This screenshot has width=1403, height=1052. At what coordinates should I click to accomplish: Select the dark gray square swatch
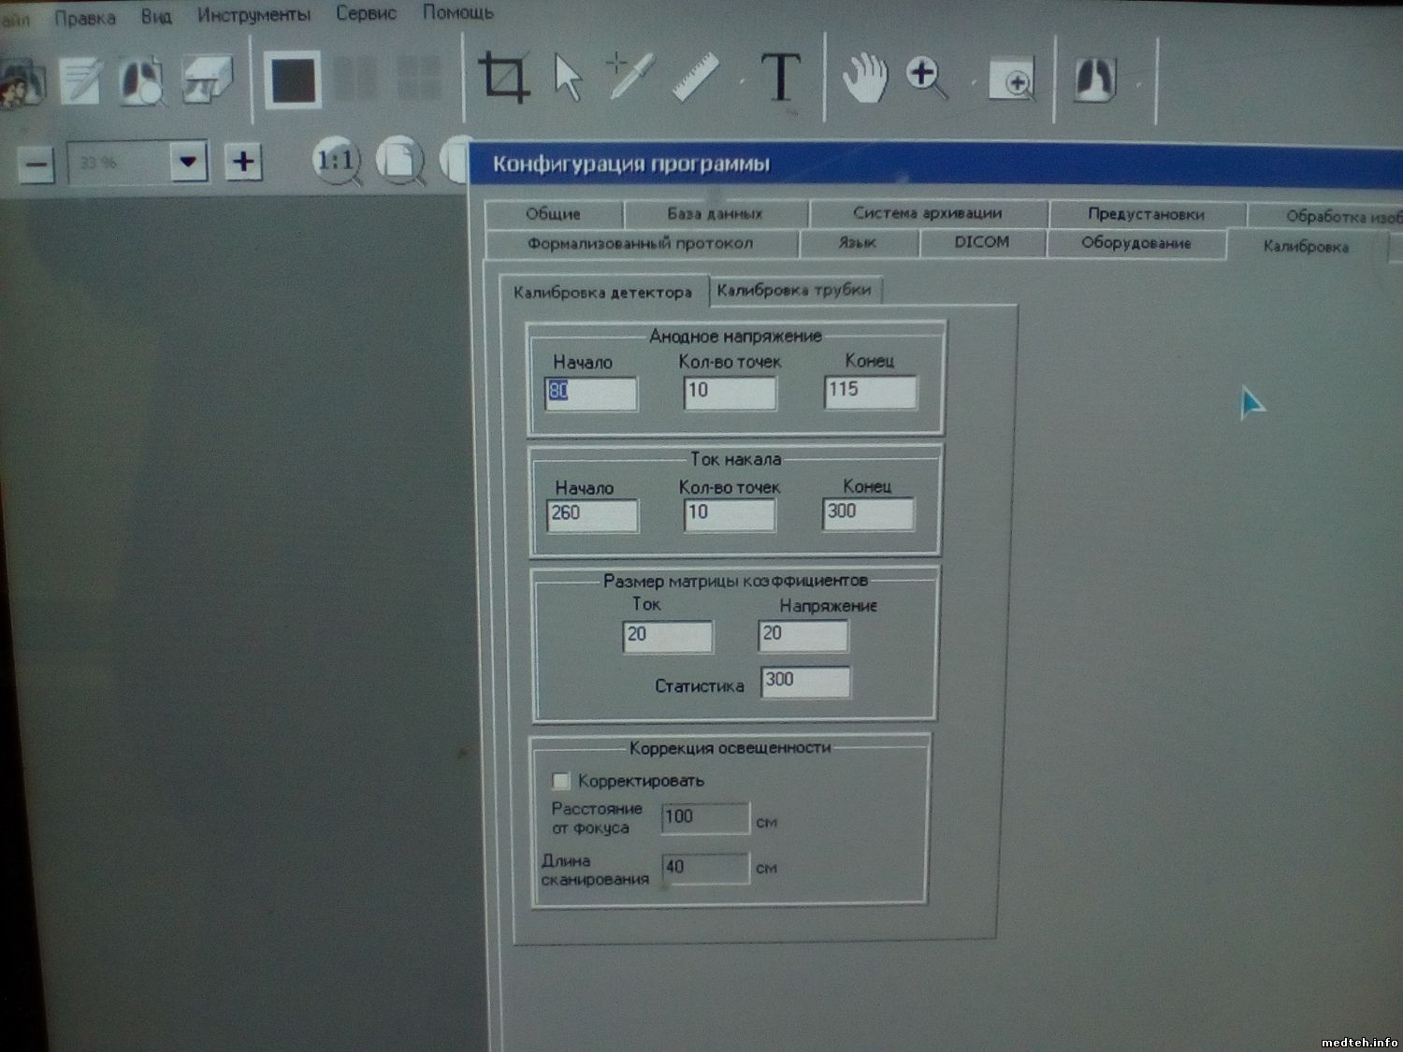(293, 80)
